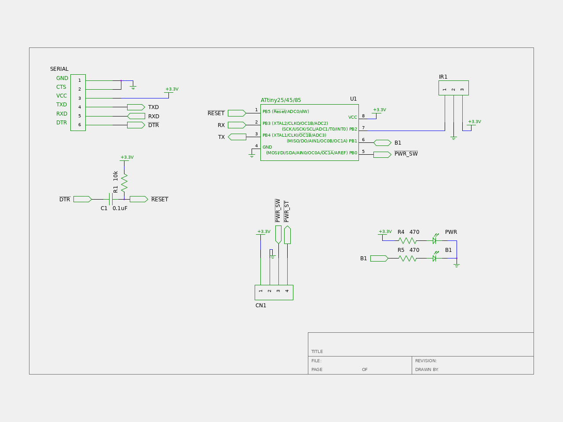Select the vertical PWR_ST port above CN1
The height and width of the screenshot is (422, 563).
click(x=287, y=235)
